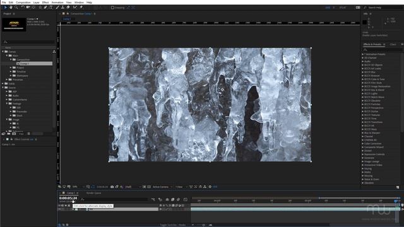Select the Type text tool

[x=50, y=8]
